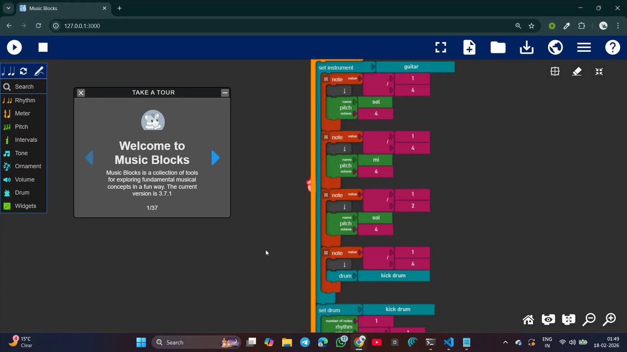
Task: Close the Take a Tour window
Action: point(81,93)
